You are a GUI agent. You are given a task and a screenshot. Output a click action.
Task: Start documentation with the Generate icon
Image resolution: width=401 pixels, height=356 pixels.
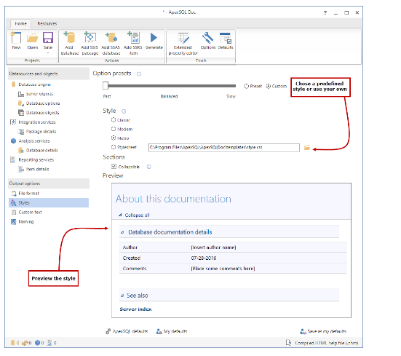coord(154,38)
